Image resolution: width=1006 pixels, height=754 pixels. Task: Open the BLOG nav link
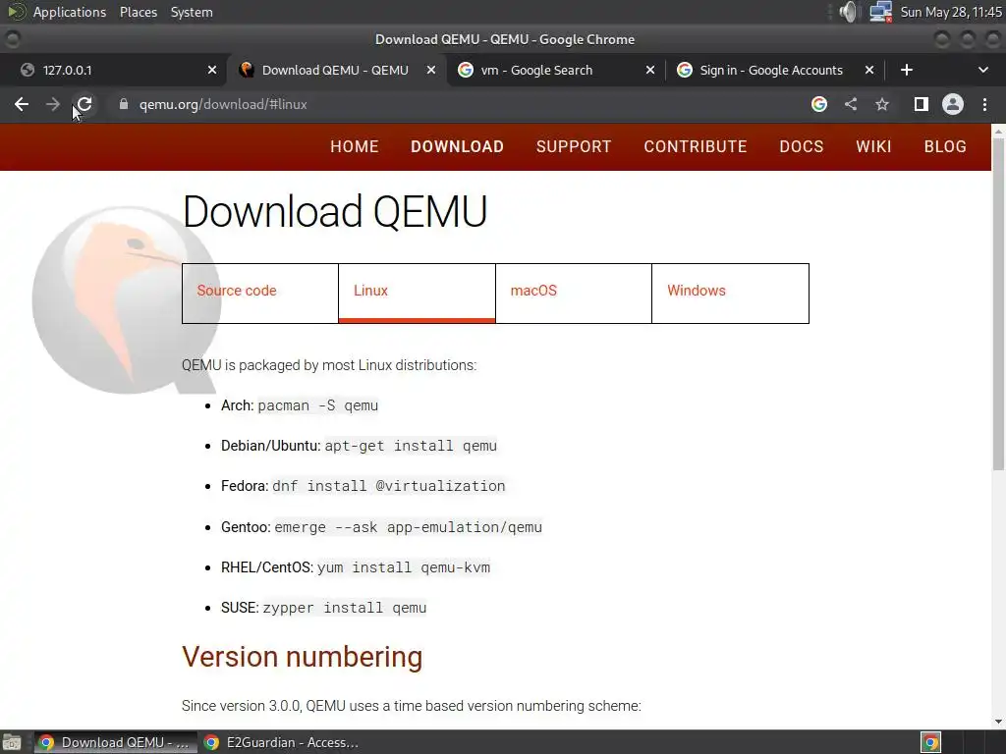[945, 147]
